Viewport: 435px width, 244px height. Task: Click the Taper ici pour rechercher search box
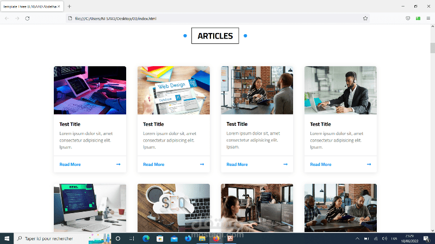pos(63,239)
